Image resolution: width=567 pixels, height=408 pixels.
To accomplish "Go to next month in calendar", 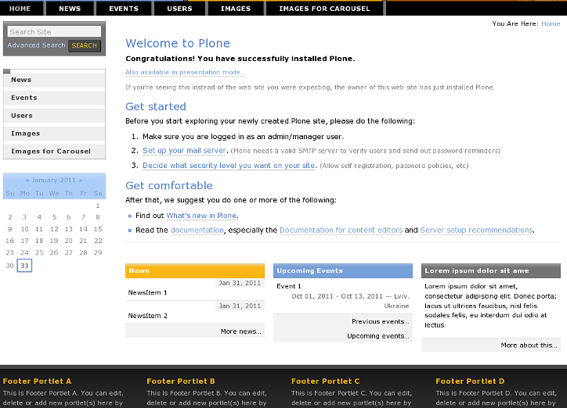I will point(81,180).
